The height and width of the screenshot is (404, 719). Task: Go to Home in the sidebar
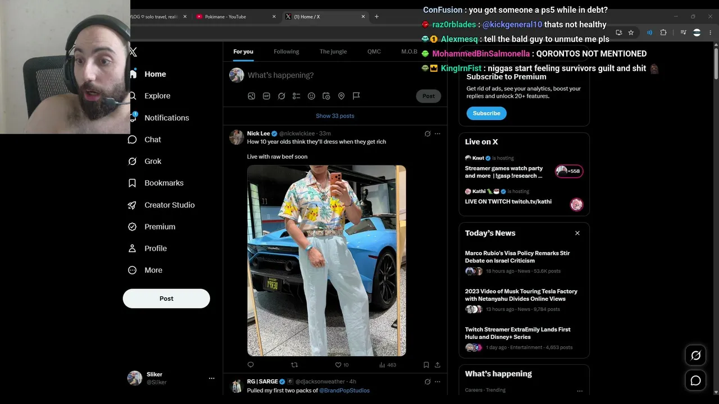pyautogui.click(x=147, y=74)
